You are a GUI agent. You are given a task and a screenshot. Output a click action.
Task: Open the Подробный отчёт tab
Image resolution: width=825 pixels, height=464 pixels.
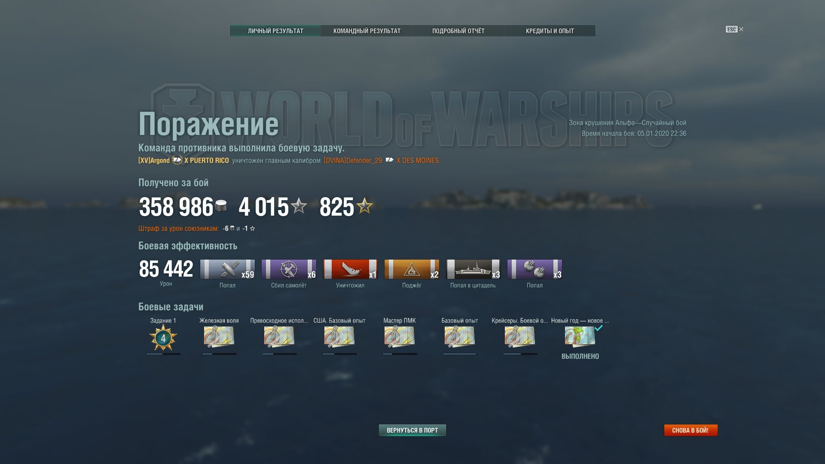pyautogui.click(x=458, y=31)
